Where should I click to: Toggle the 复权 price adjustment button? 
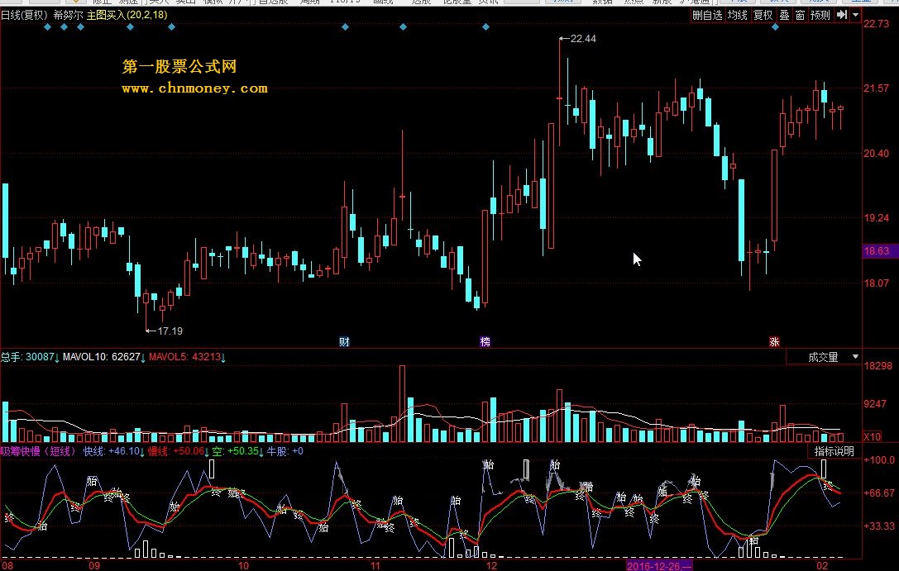763,15
